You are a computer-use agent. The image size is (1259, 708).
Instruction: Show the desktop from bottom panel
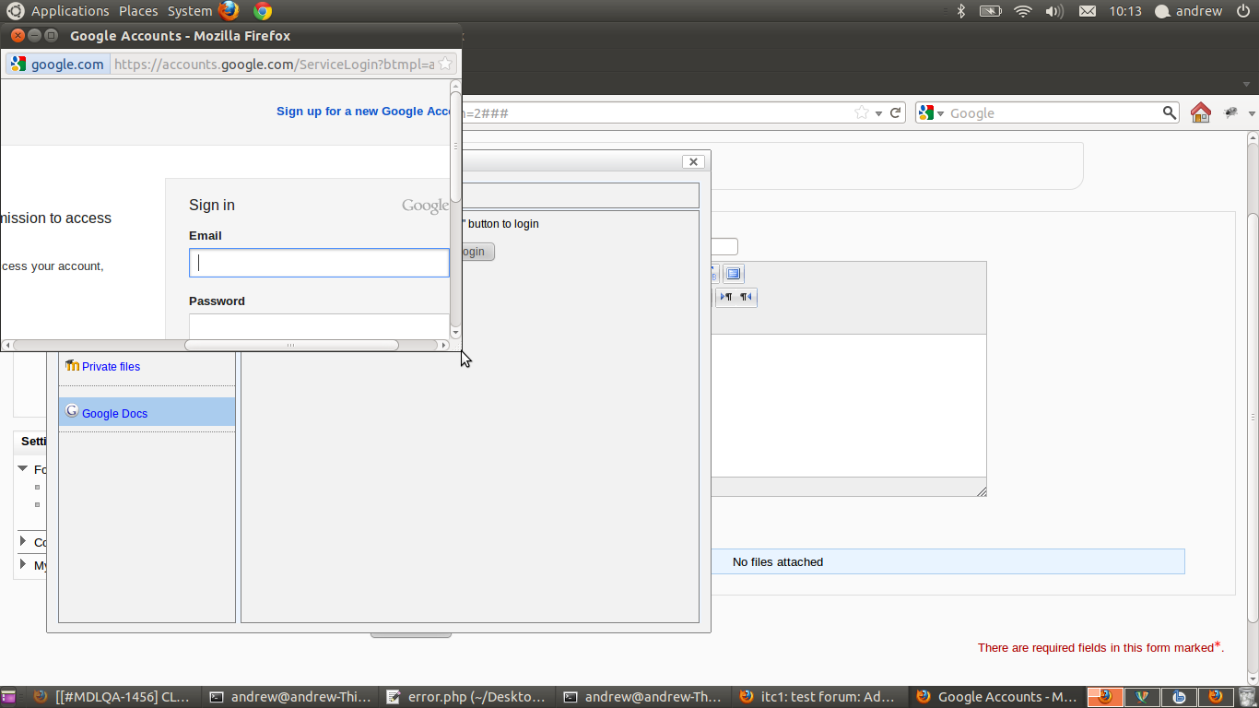[8, 697]
